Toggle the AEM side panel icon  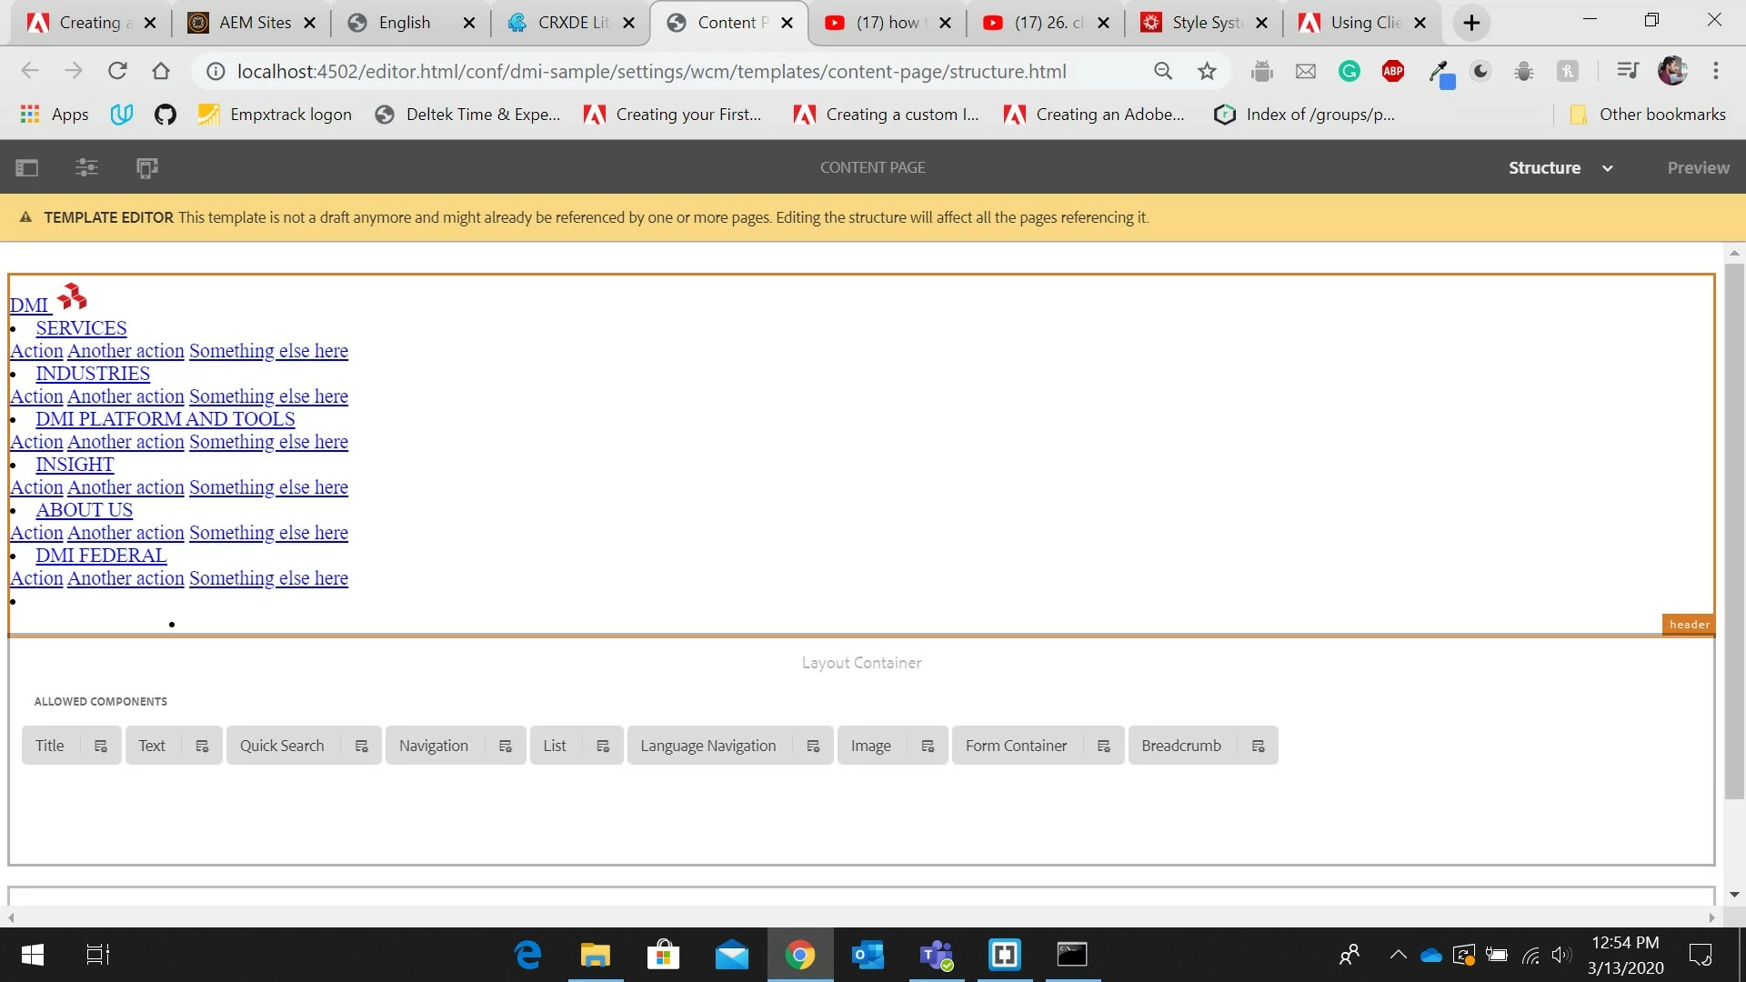click(x=27, y=167)
